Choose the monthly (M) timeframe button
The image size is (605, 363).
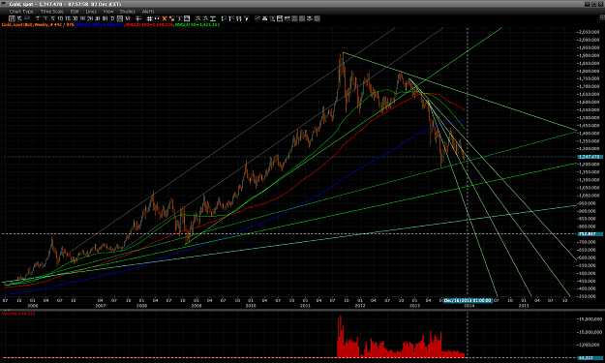(x=128, y=18)
